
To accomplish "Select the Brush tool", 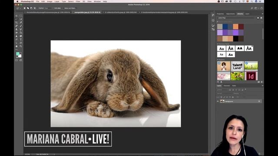I will point(21,26).
